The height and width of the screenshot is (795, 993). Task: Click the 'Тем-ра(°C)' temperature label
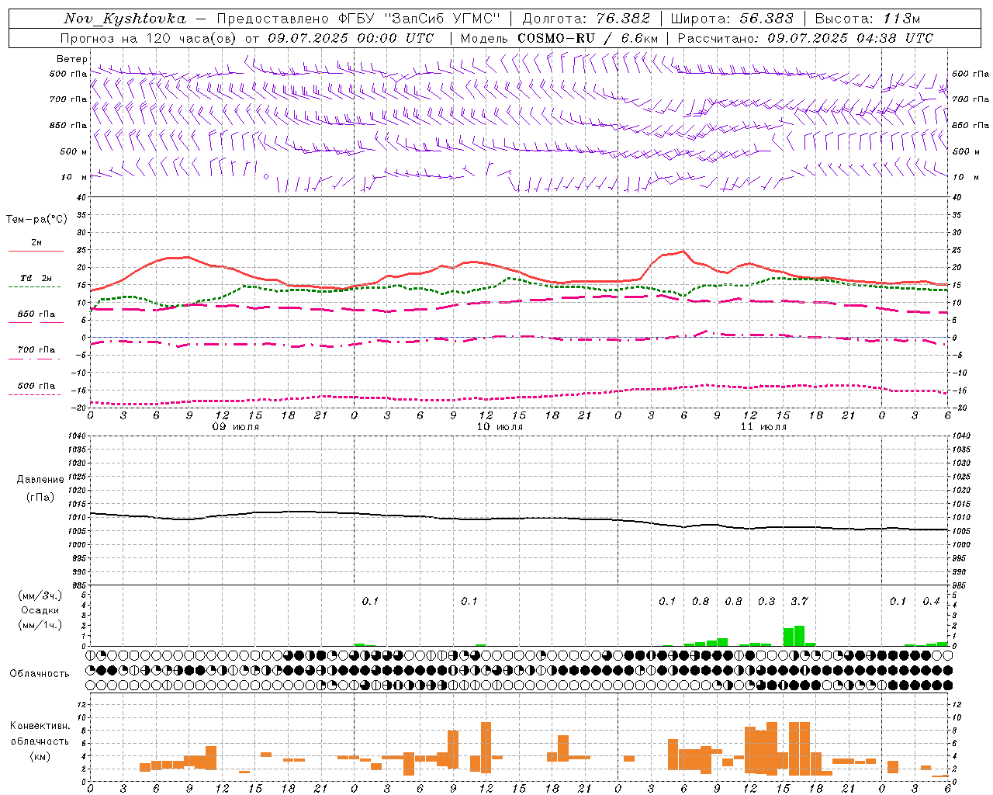click(x=36, y=219)
